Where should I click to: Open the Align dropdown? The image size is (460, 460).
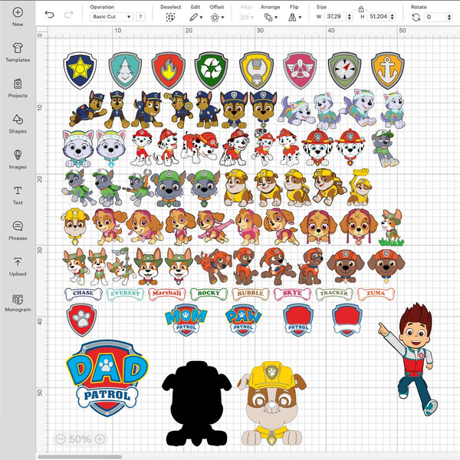pos(246,18)
